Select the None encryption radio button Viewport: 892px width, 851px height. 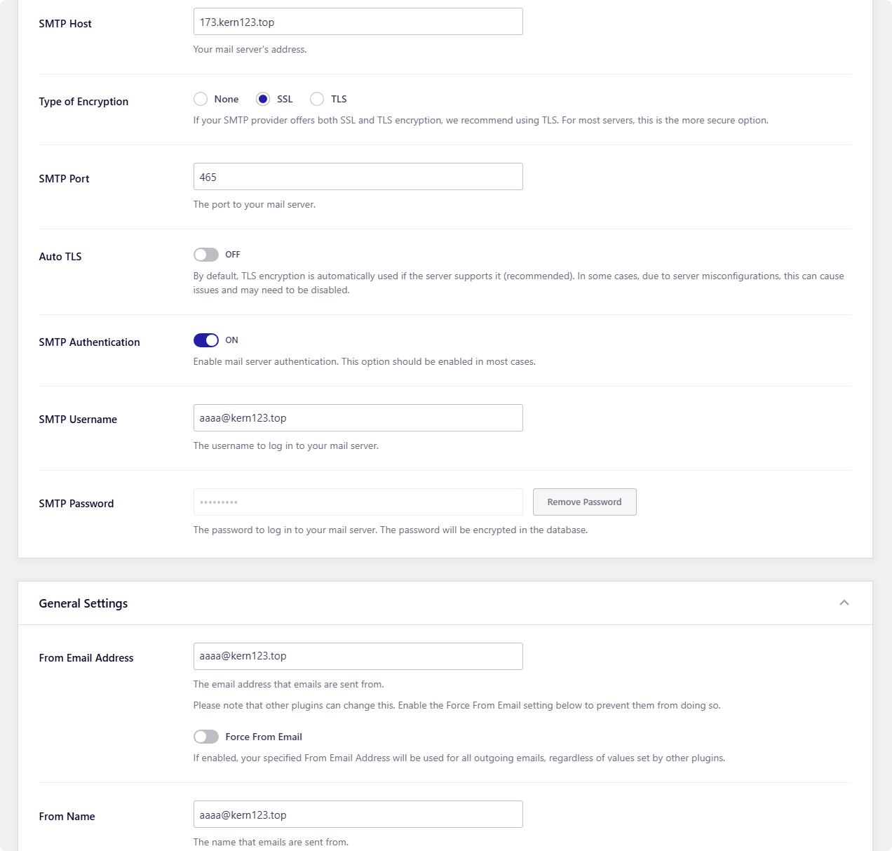pos(201,99)
